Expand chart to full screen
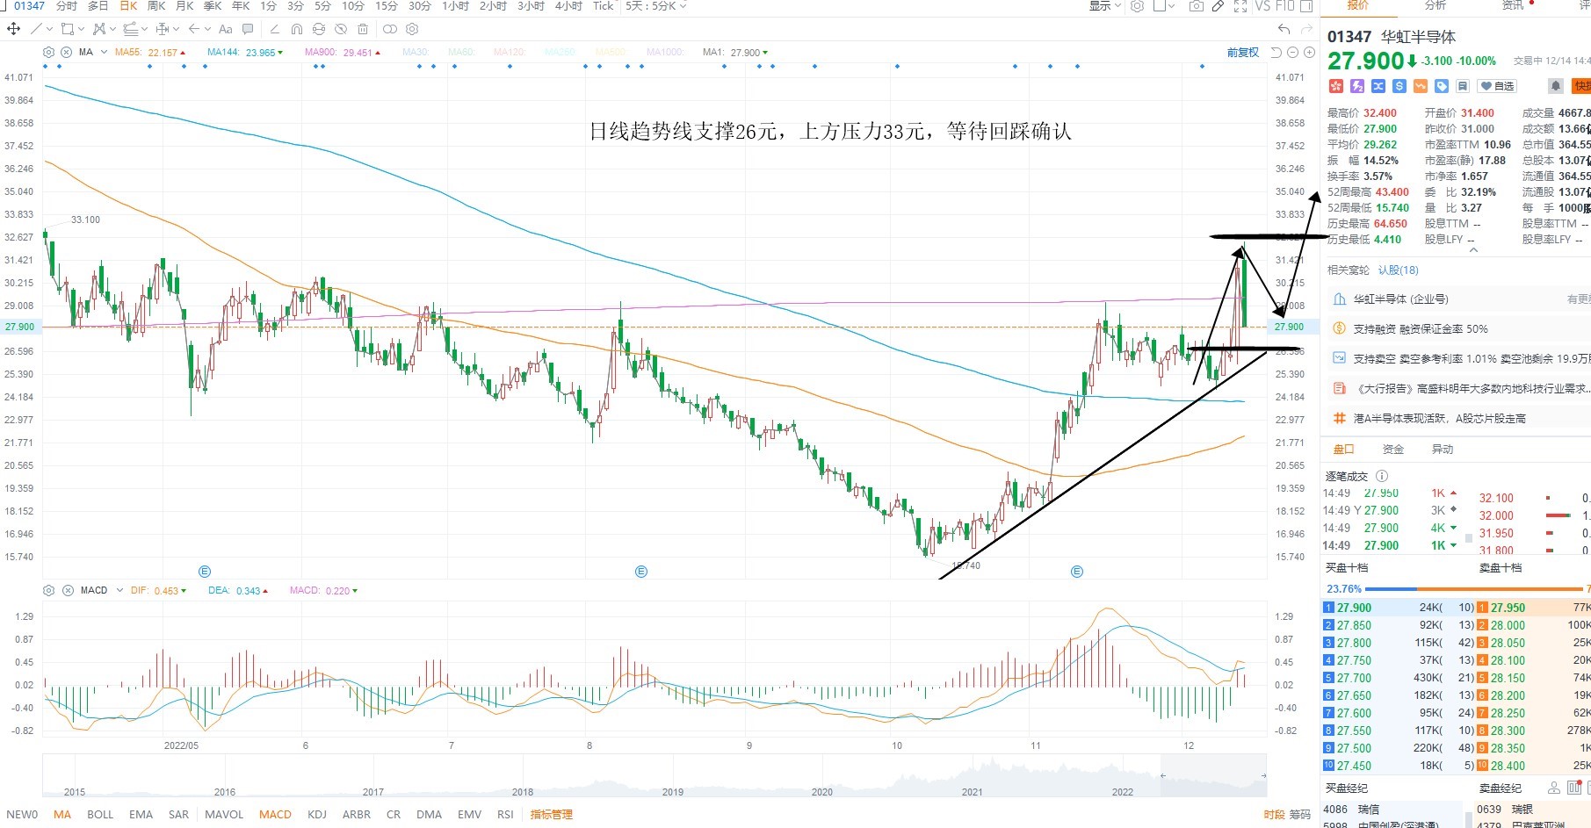This screenshot has width=1591, height=828. [1240, 6]
